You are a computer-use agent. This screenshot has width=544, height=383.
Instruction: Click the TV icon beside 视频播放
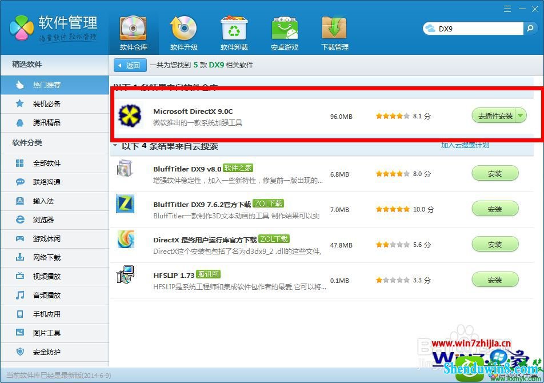(x=20, y=276)
